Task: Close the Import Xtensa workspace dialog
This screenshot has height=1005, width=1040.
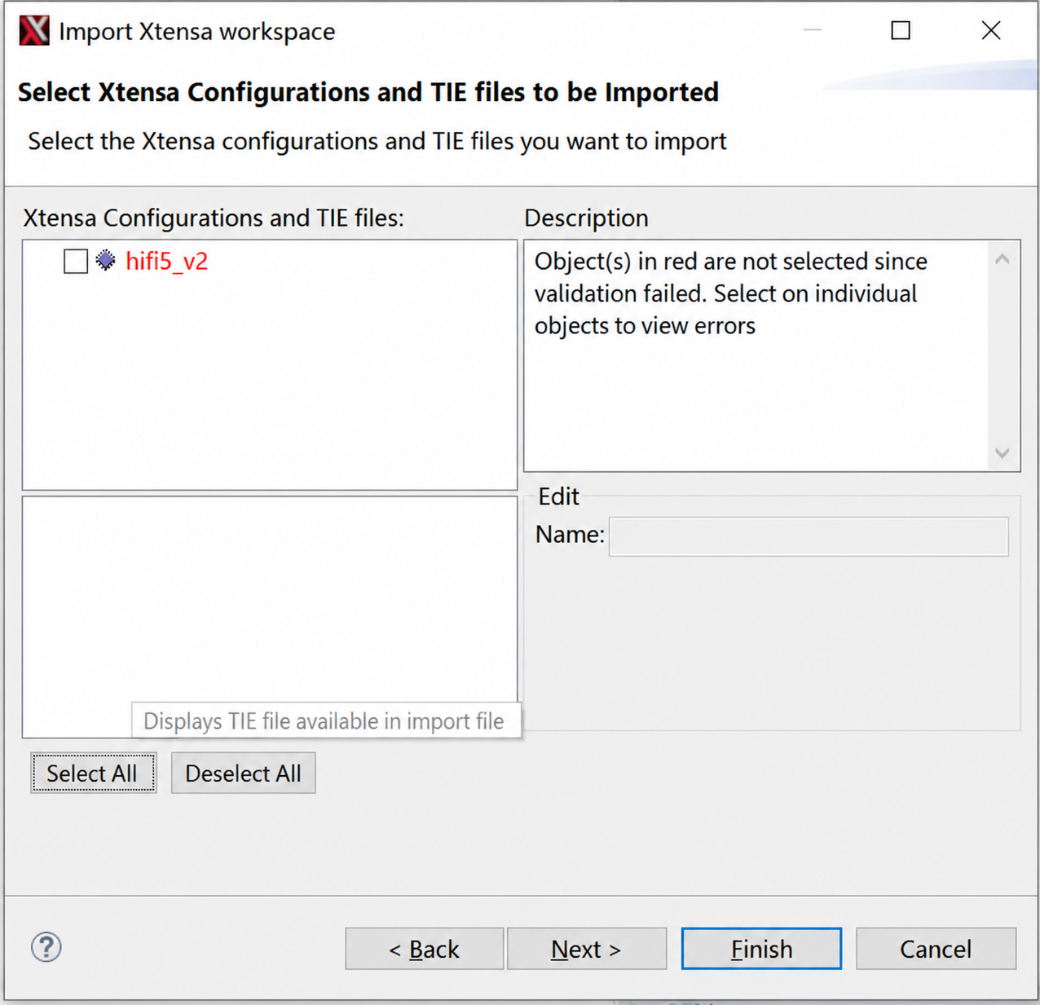Action: coord(991,31)
